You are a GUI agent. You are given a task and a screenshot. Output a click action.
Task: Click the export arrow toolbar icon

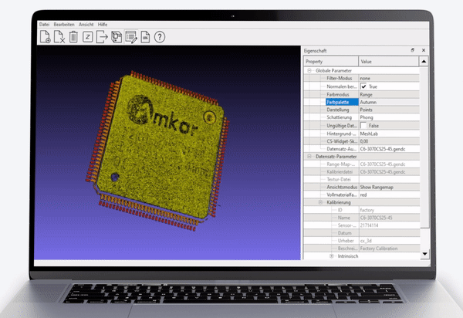tap(102, 37)
